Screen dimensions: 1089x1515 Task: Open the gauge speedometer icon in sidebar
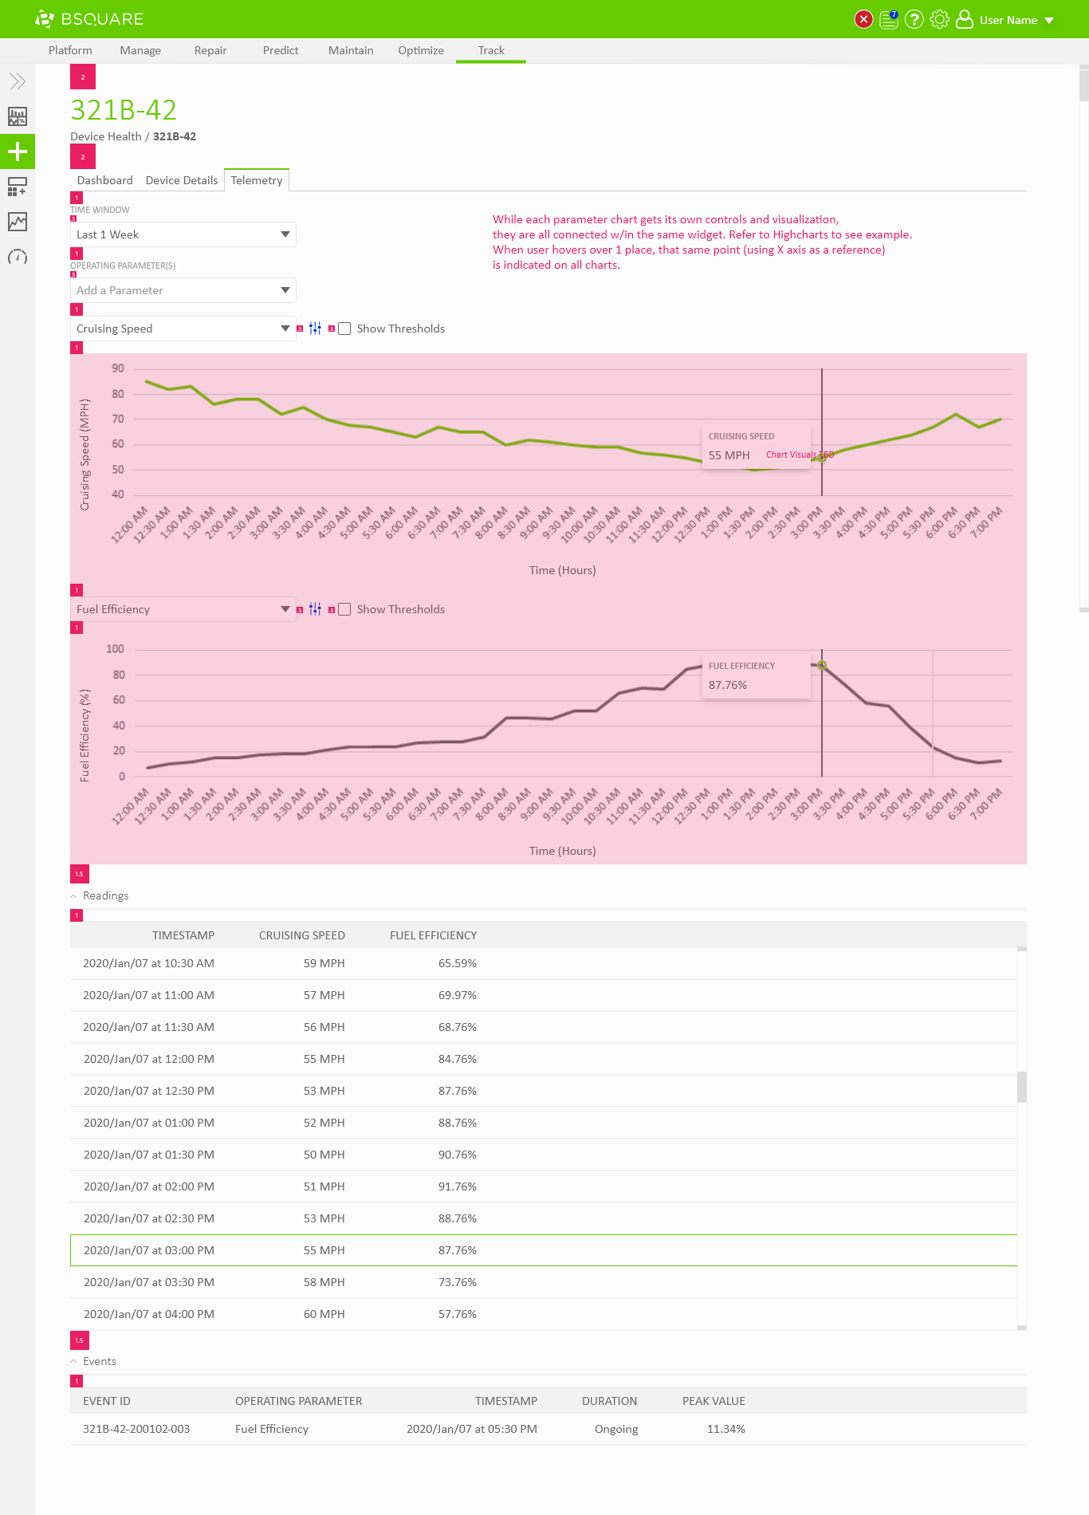point(18,257)
